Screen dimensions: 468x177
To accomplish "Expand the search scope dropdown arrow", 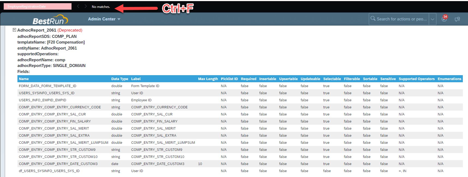I will [x=432, y=19].
